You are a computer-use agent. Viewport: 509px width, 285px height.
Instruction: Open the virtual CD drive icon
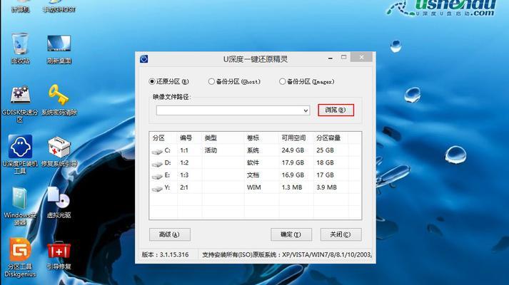pos(59,198)
